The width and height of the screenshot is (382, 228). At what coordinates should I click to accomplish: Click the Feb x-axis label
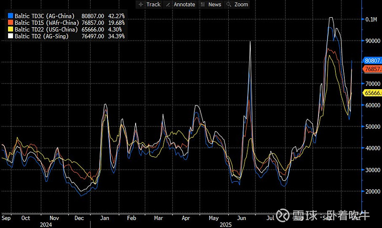click(x=132, y=218)
